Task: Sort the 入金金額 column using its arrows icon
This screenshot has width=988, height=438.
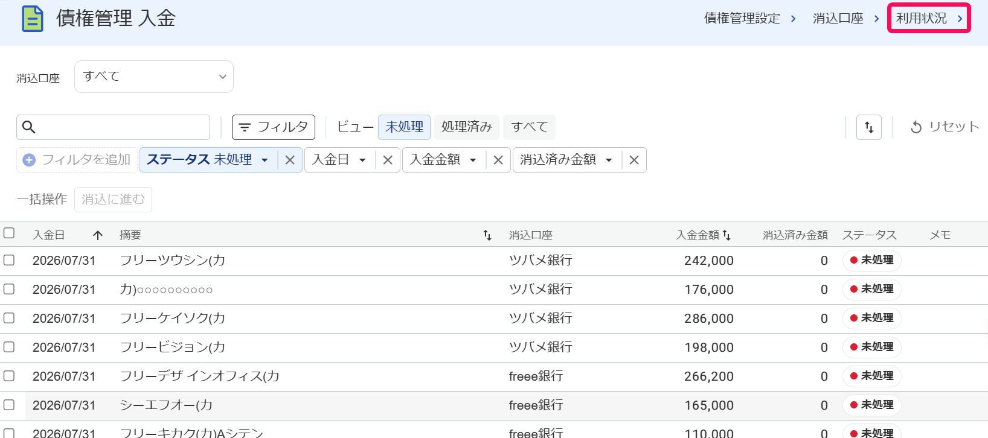Action: coord(727,235)
